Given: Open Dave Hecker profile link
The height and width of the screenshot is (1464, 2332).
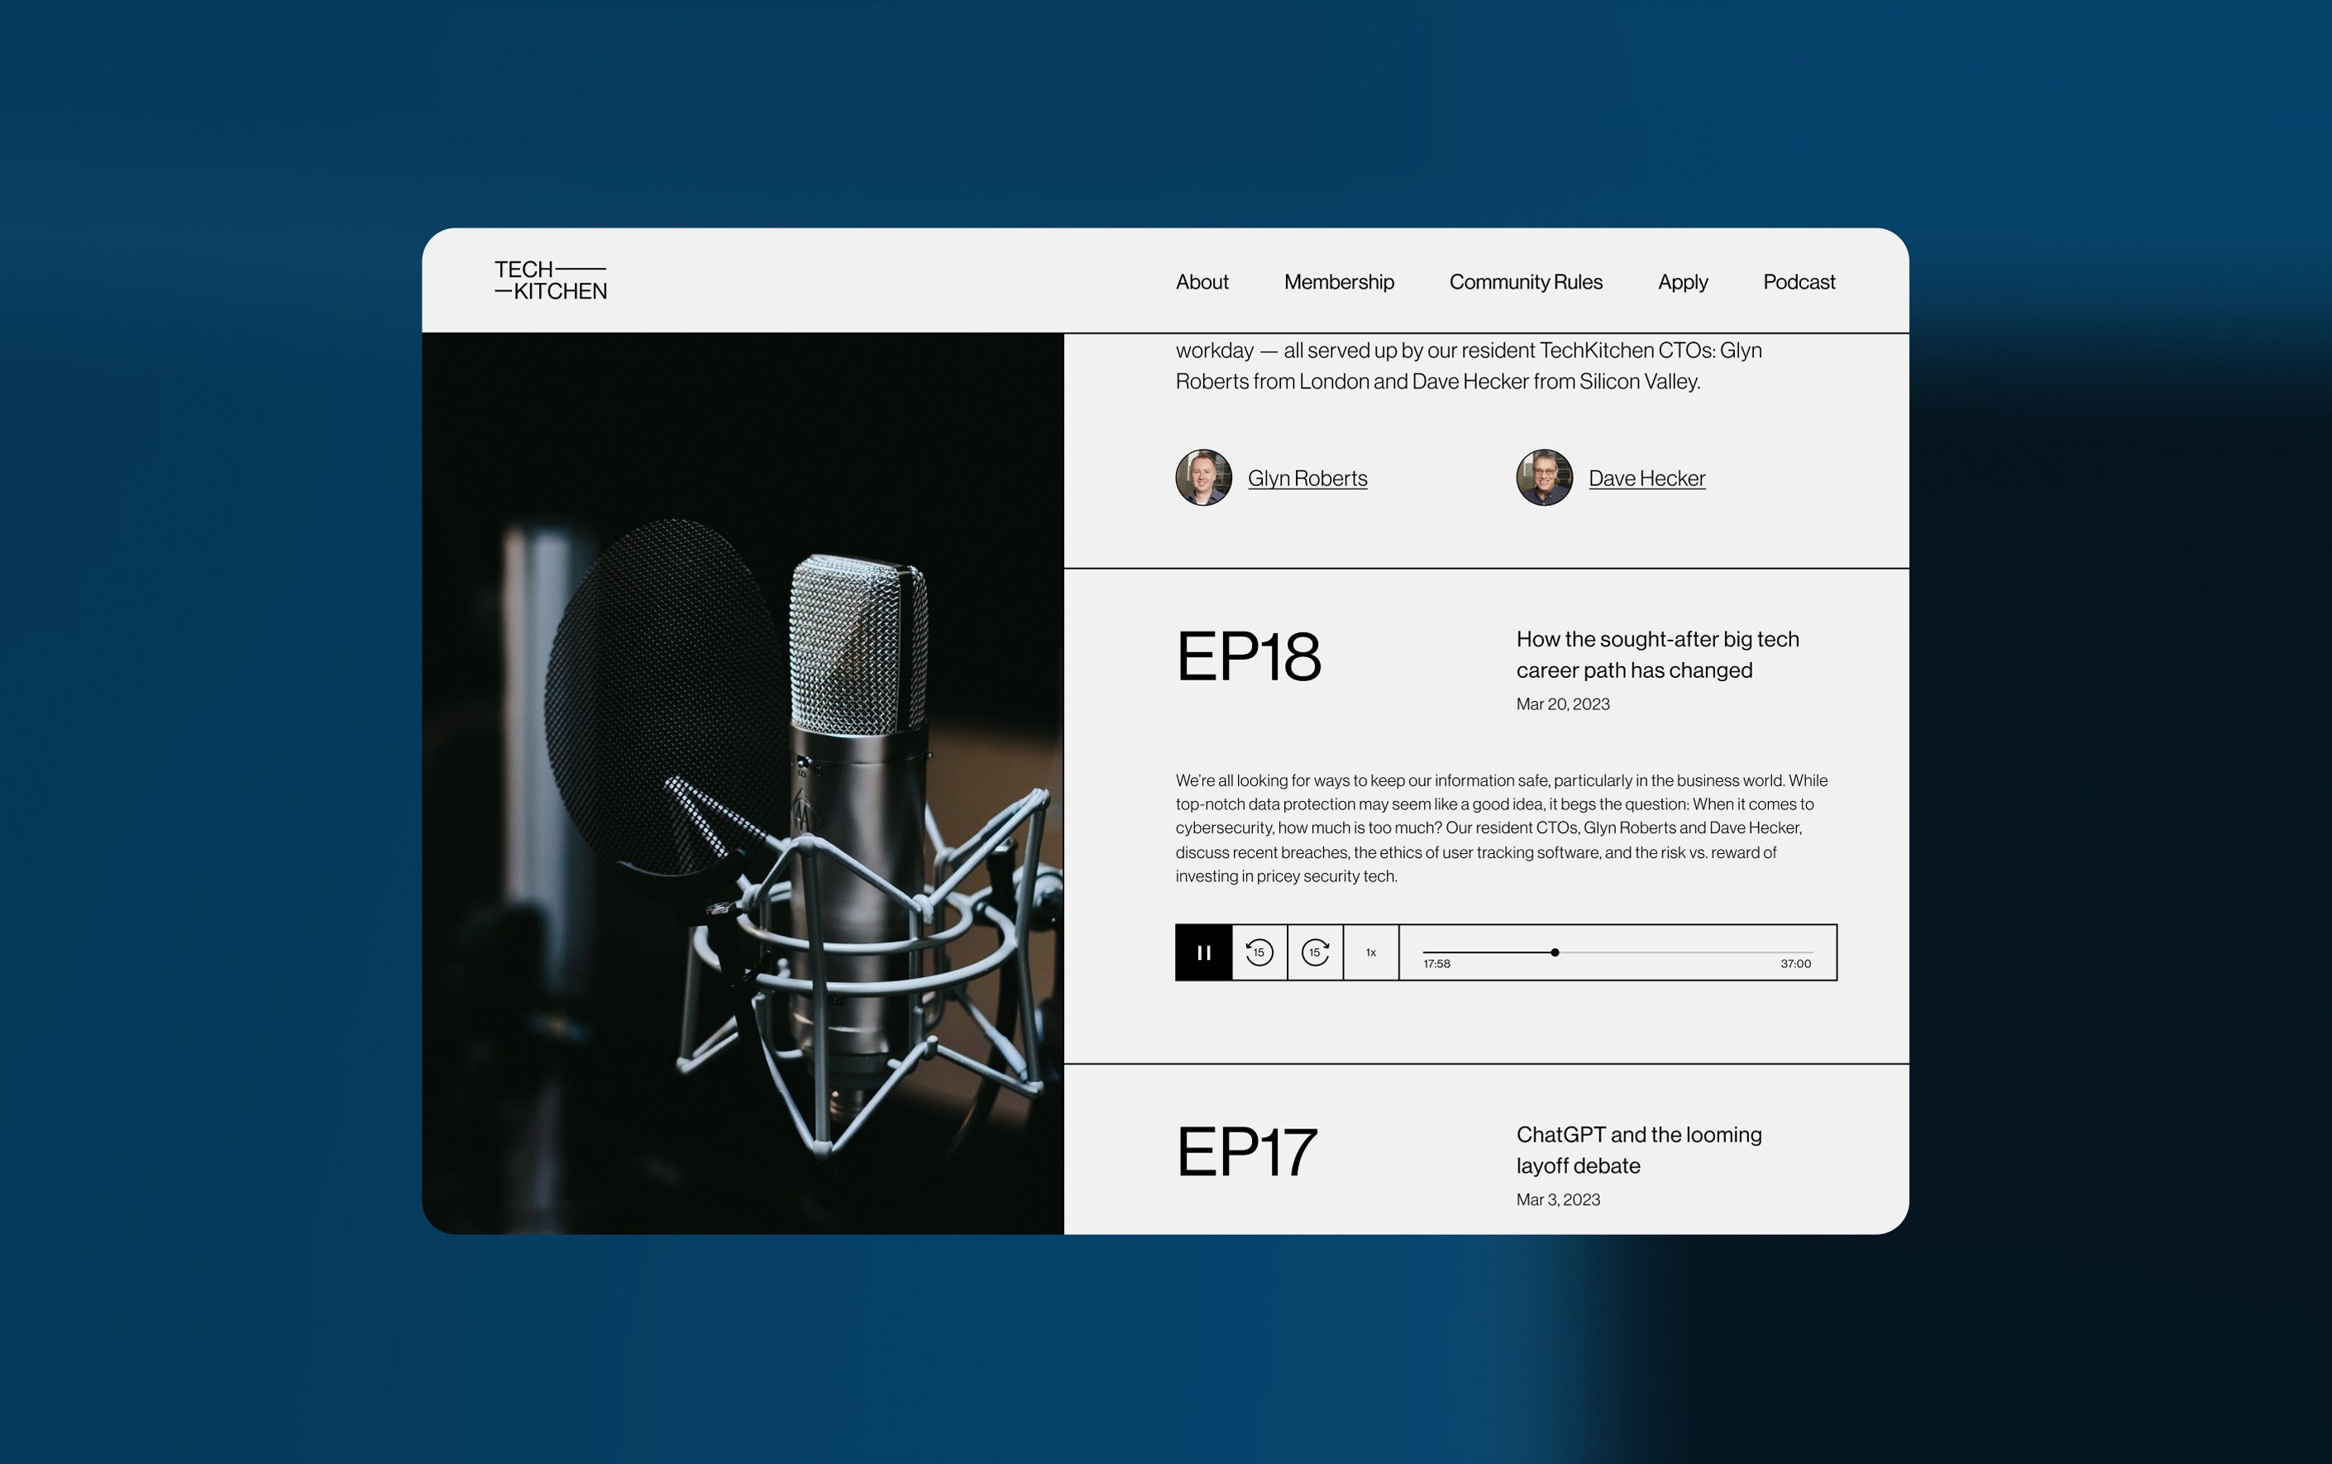Looking at the screenshot, I should coord(1646,479).
